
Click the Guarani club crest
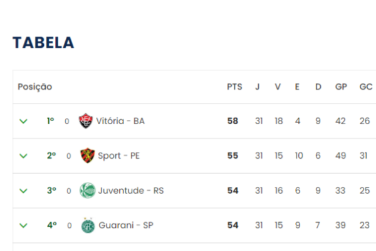(x=88, y=225)
